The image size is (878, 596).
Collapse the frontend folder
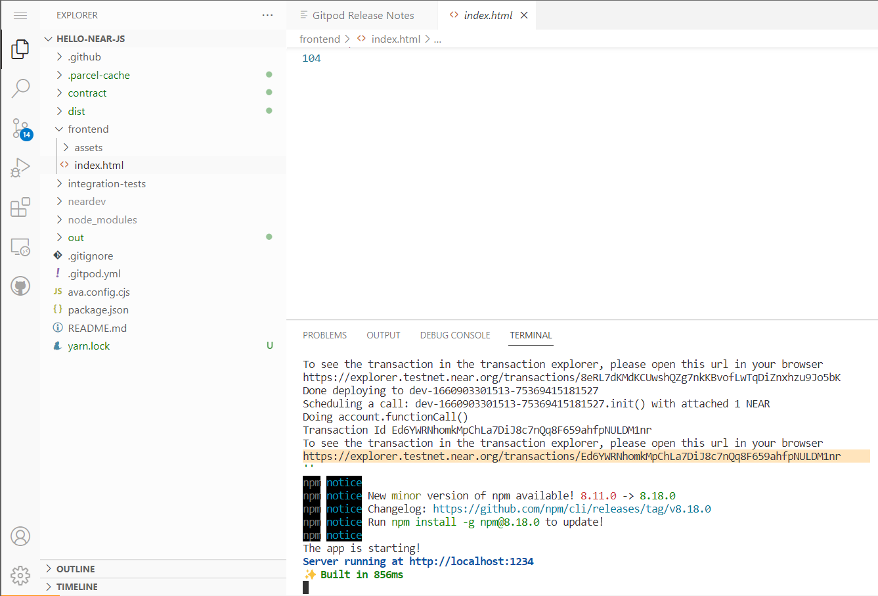[88, 129]
